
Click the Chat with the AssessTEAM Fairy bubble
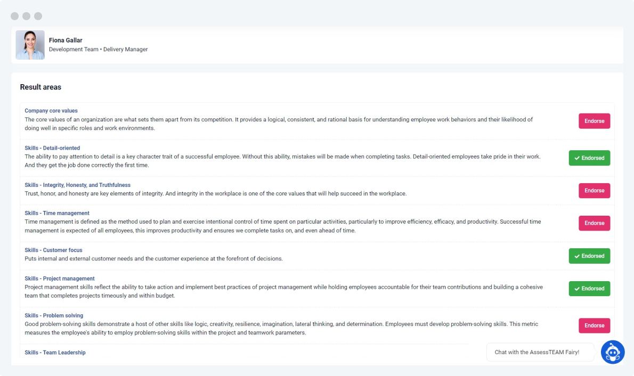(537, 352)
